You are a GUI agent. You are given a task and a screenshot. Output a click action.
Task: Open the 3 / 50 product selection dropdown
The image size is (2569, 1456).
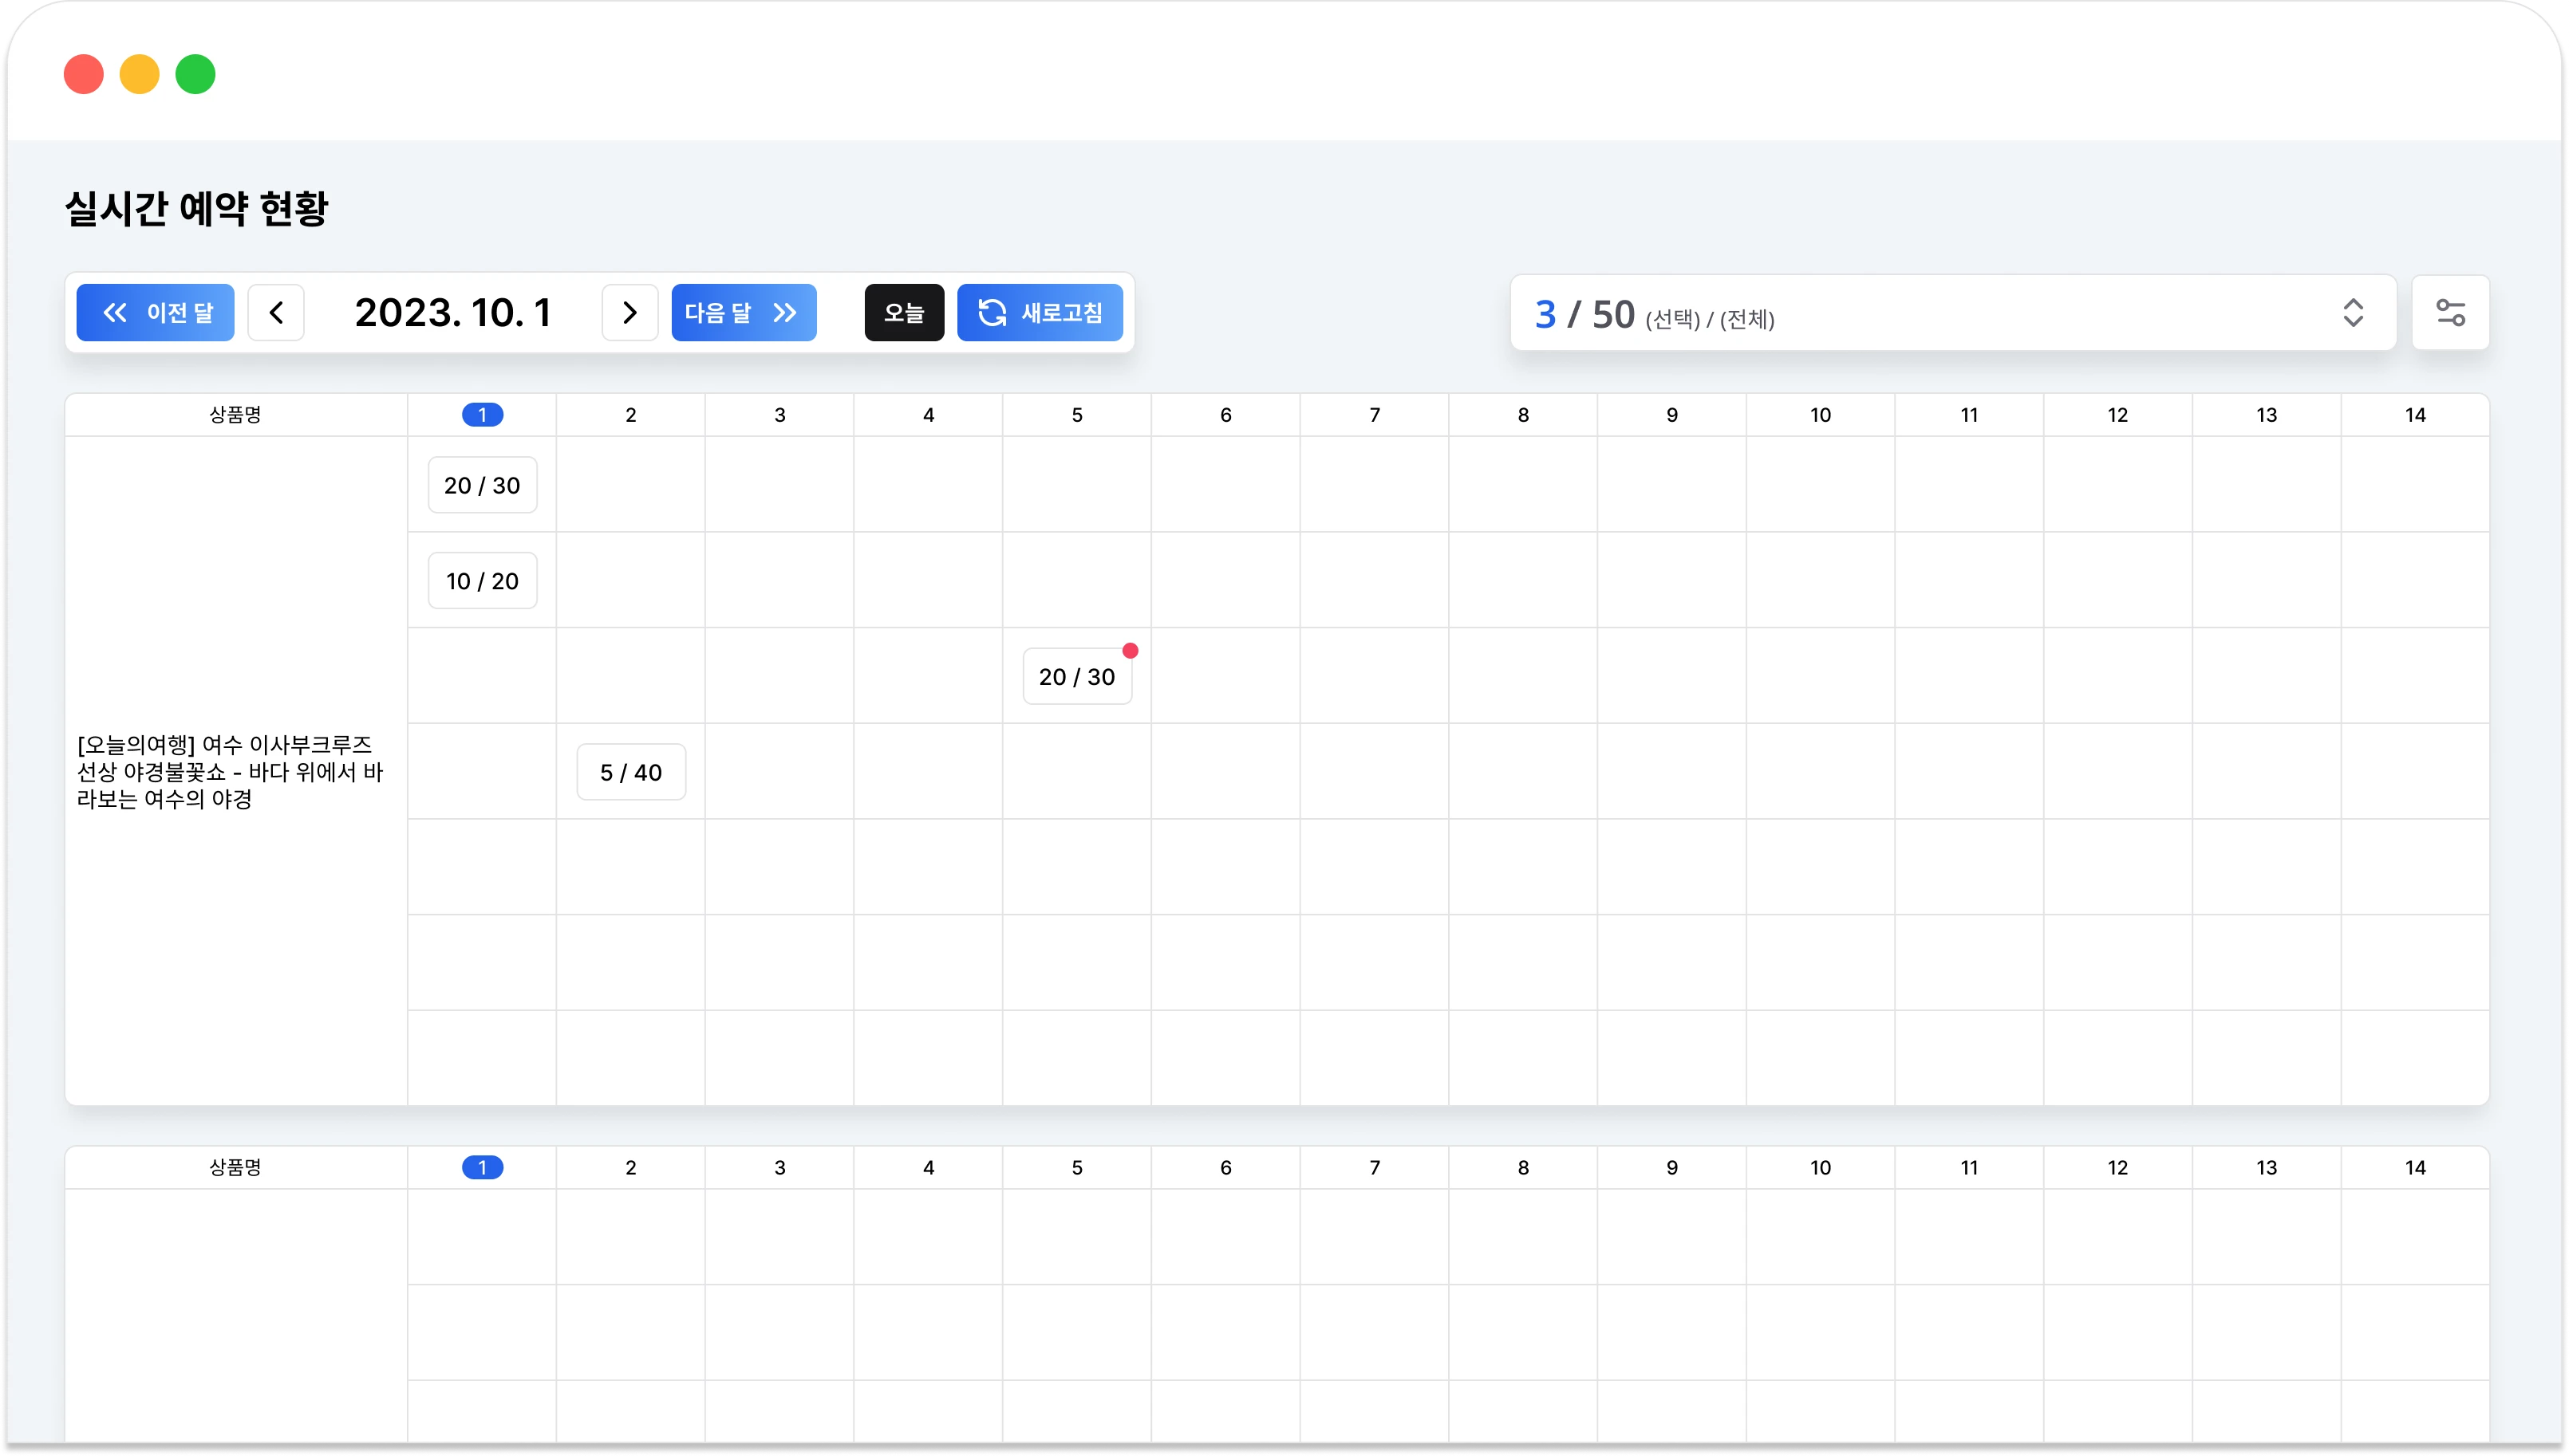tap(1953, 313)
